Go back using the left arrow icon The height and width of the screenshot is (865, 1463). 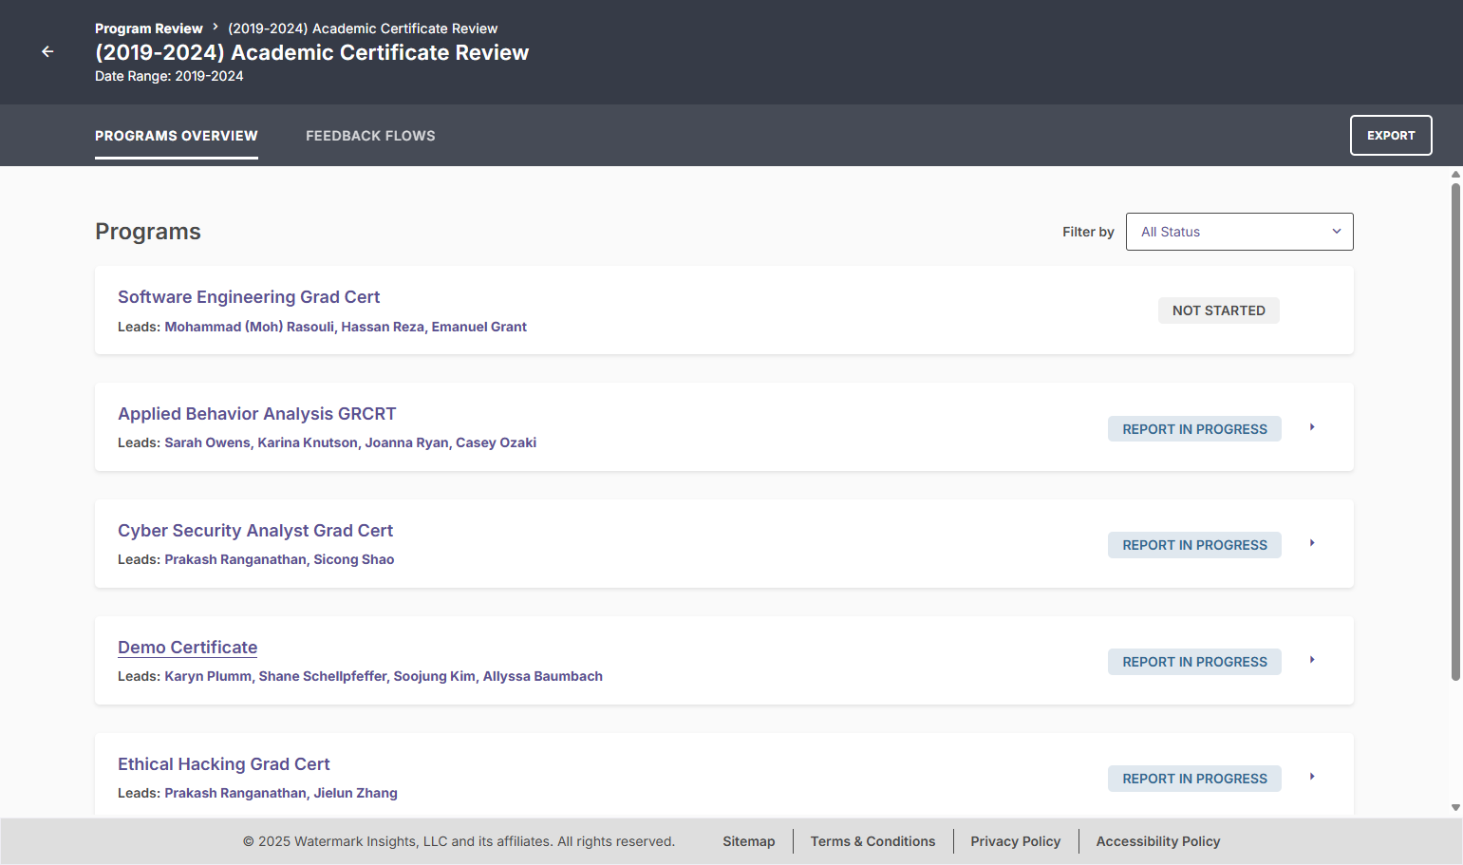click(47, 51)
